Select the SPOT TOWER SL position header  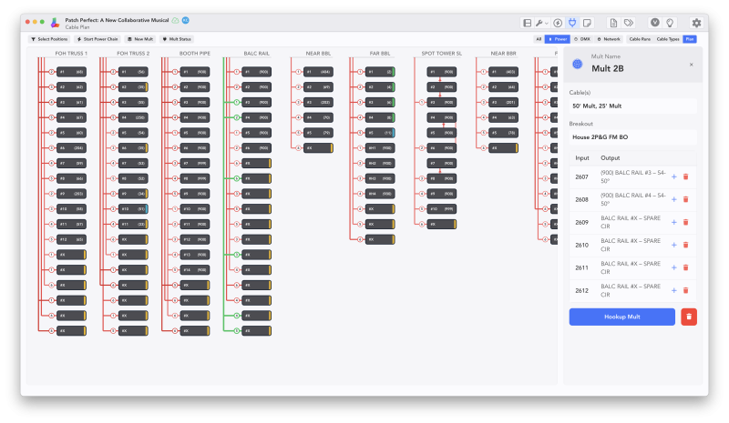click(442, 54)
